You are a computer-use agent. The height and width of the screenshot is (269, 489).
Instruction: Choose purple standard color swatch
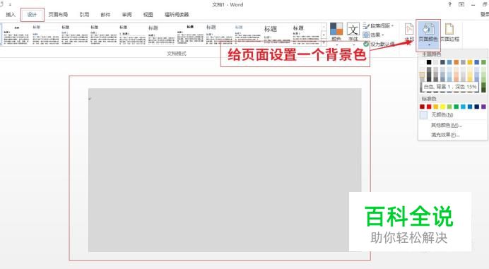point(483,107)
